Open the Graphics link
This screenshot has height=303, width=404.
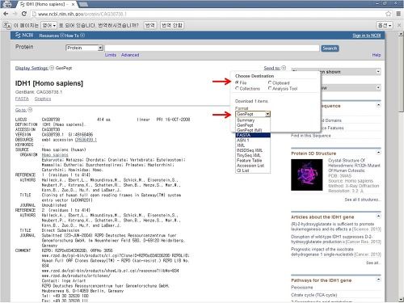(43, 99)
